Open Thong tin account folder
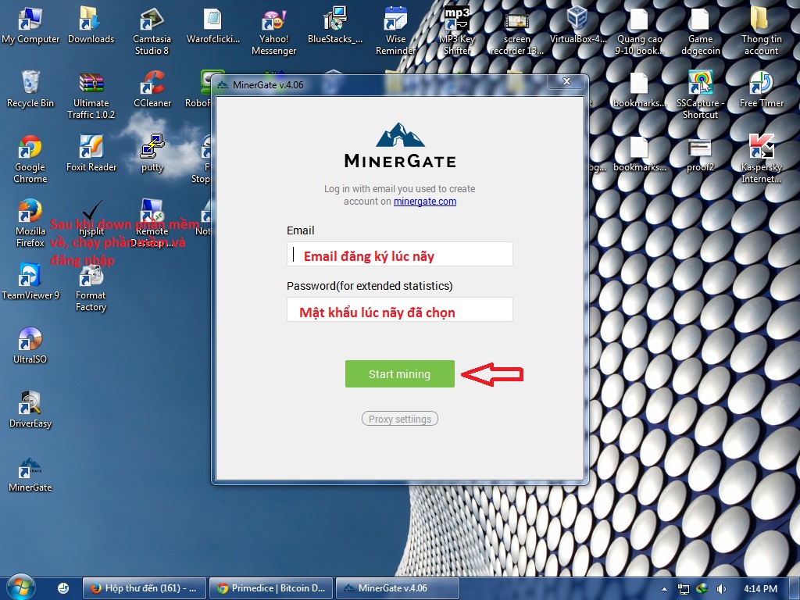 pyautogui.click(x=761, y=31)
